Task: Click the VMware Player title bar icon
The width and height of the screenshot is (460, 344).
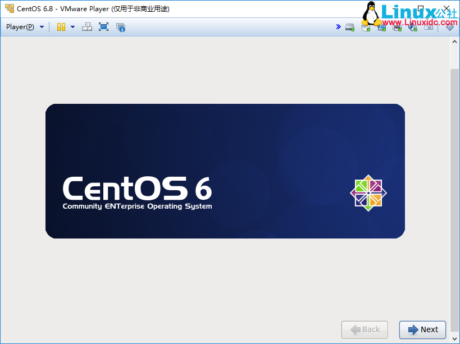Action: [10, 8]
